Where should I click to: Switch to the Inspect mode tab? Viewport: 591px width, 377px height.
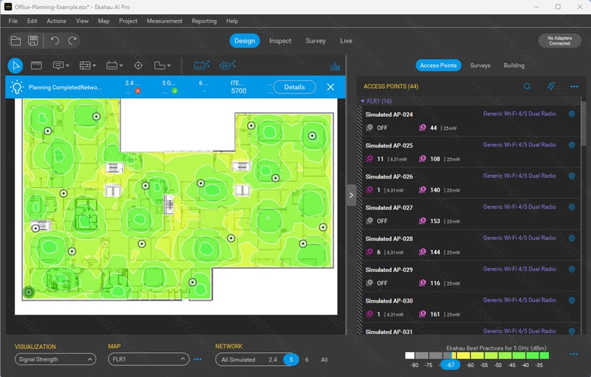[x=280, y=41]
